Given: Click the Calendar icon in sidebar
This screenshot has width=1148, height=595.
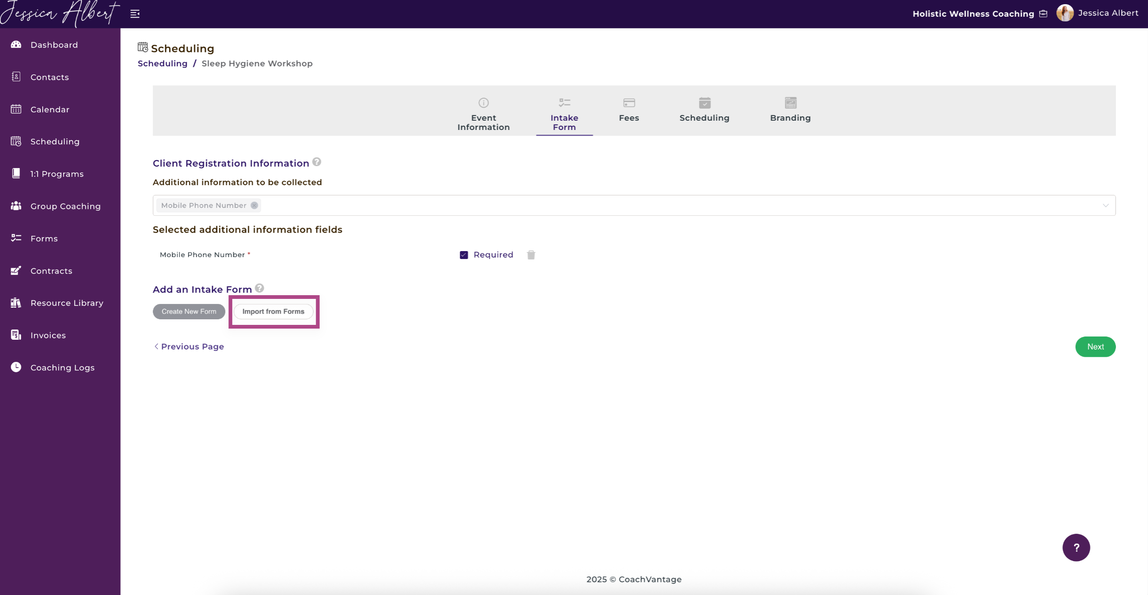Looking at the screenshot, I should (x=16, y=109).
